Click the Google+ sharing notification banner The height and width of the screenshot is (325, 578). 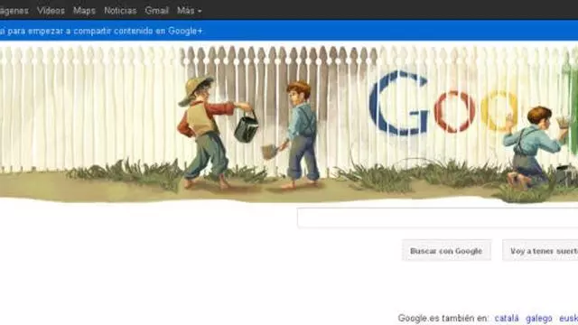[x=289, y=31]
